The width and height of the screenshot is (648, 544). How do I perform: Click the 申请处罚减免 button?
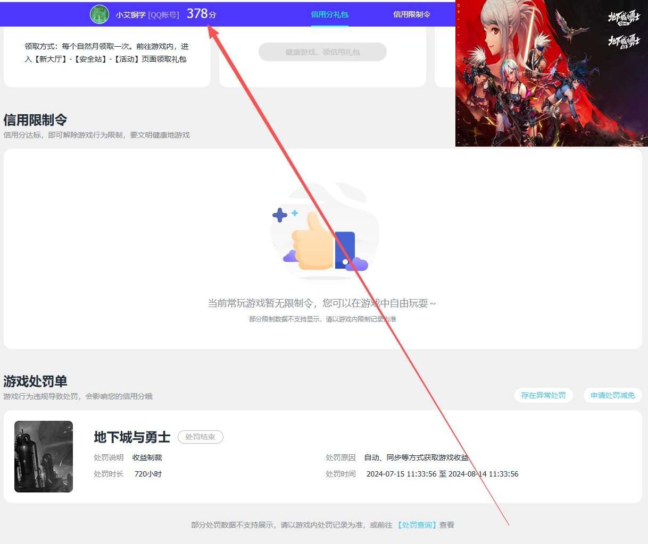(x=612, y=395)
